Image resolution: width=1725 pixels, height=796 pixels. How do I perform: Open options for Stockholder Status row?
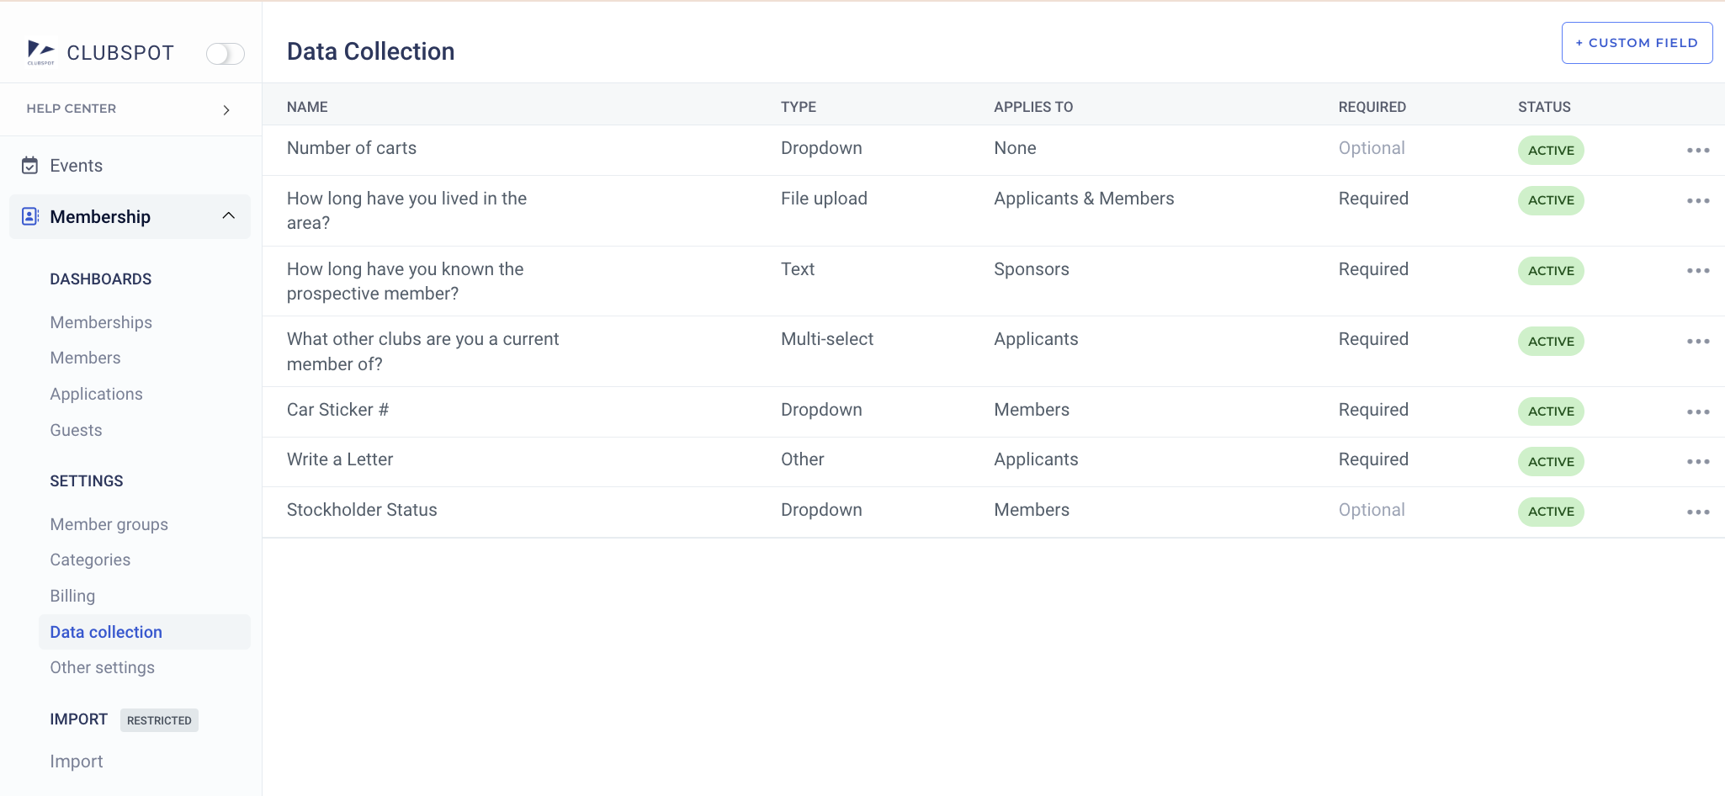(x=1698, y=512)
